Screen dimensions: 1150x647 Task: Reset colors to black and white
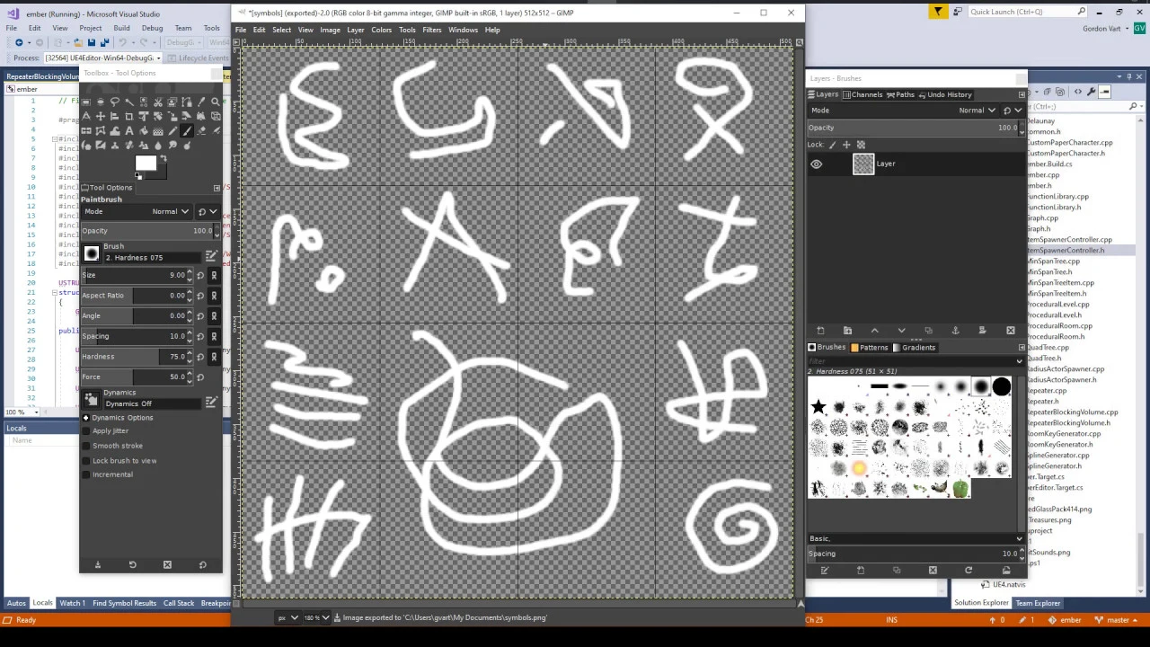point(138,176)
